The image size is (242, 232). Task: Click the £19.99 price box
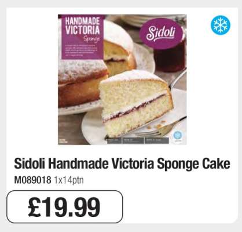pos(64,206)
